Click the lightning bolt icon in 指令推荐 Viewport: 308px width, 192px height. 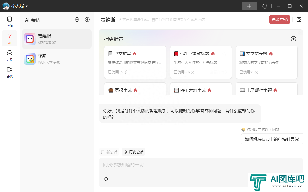coord(293,39)
